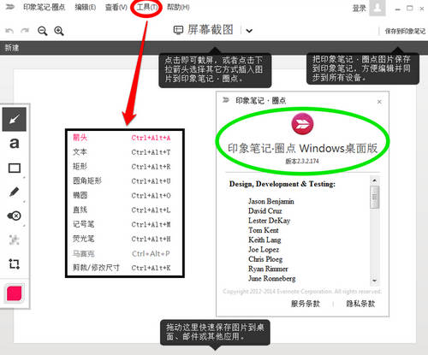Viewport: 428px width, 355px height.
Task: Click the zoom in magnifier icon
Action: (59, 31)
